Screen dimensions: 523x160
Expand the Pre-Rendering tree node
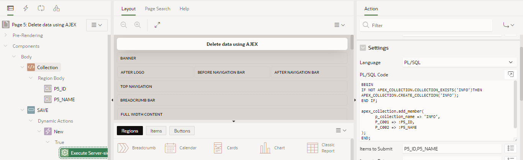tap(5, 36)
